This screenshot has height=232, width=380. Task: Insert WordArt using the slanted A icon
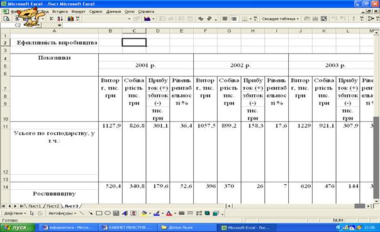pyautogui.click(x=125, y=213)
